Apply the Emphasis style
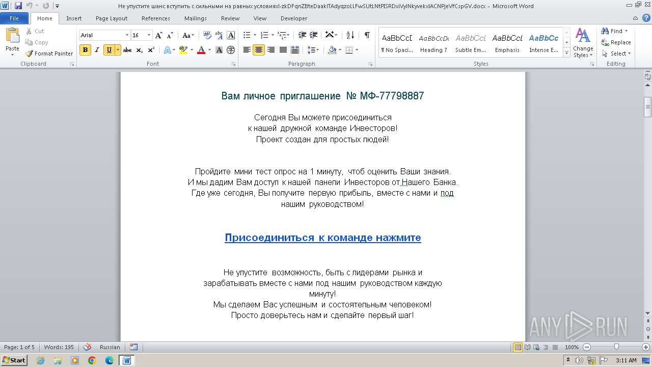Screen dimensions: 652x367 tap(507, 43)
